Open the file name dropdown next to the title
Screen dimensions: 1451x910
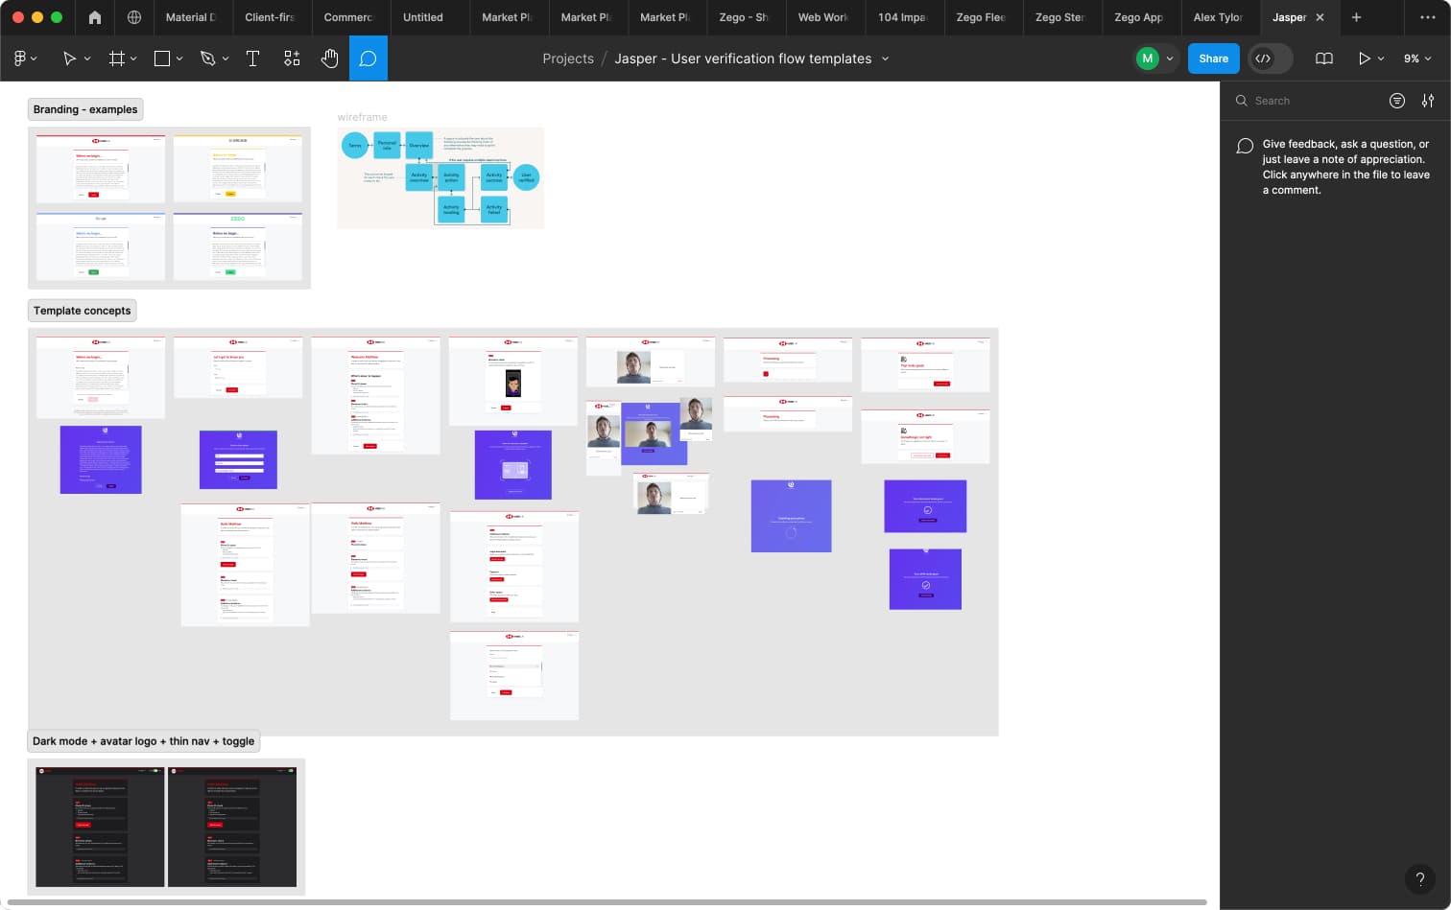click(884, 58)
